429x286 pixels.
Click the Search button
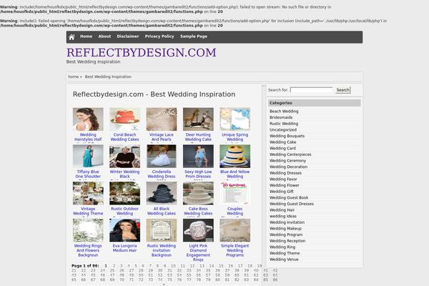[x=342, y=90]
